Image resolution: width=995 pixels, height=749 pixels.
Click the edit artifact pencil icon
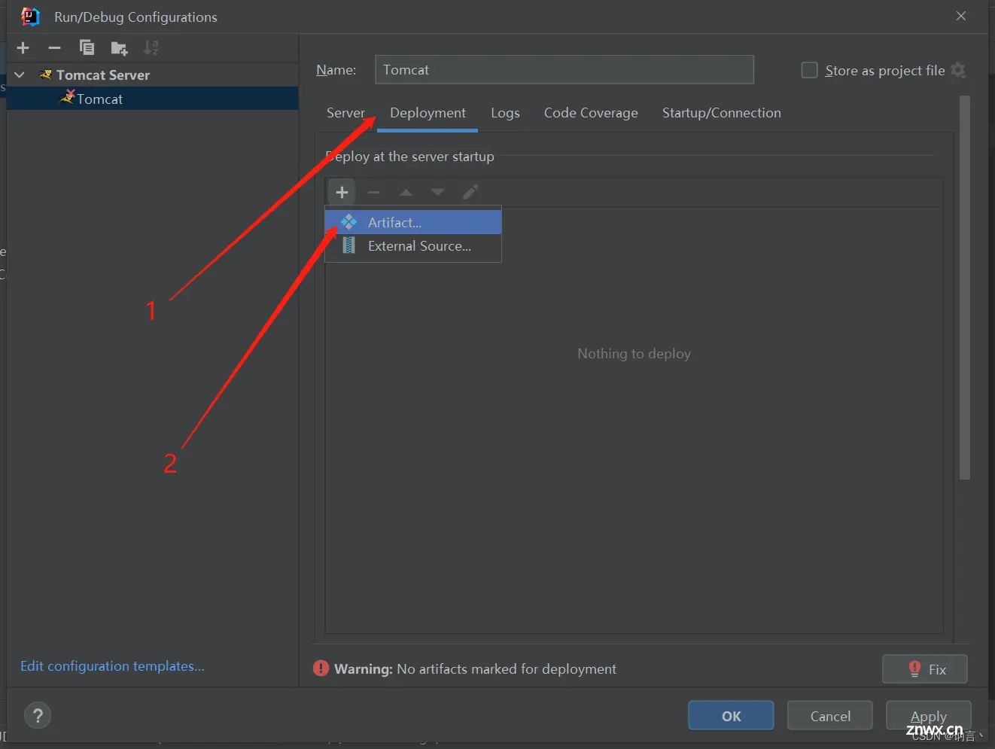coord(470,192)
